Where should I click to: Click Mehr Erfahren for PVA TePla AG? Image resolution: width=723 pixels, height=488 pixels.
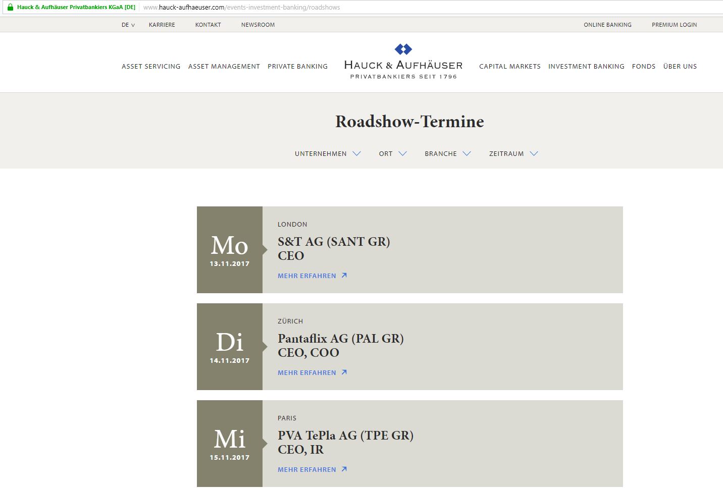coord(306,469)
